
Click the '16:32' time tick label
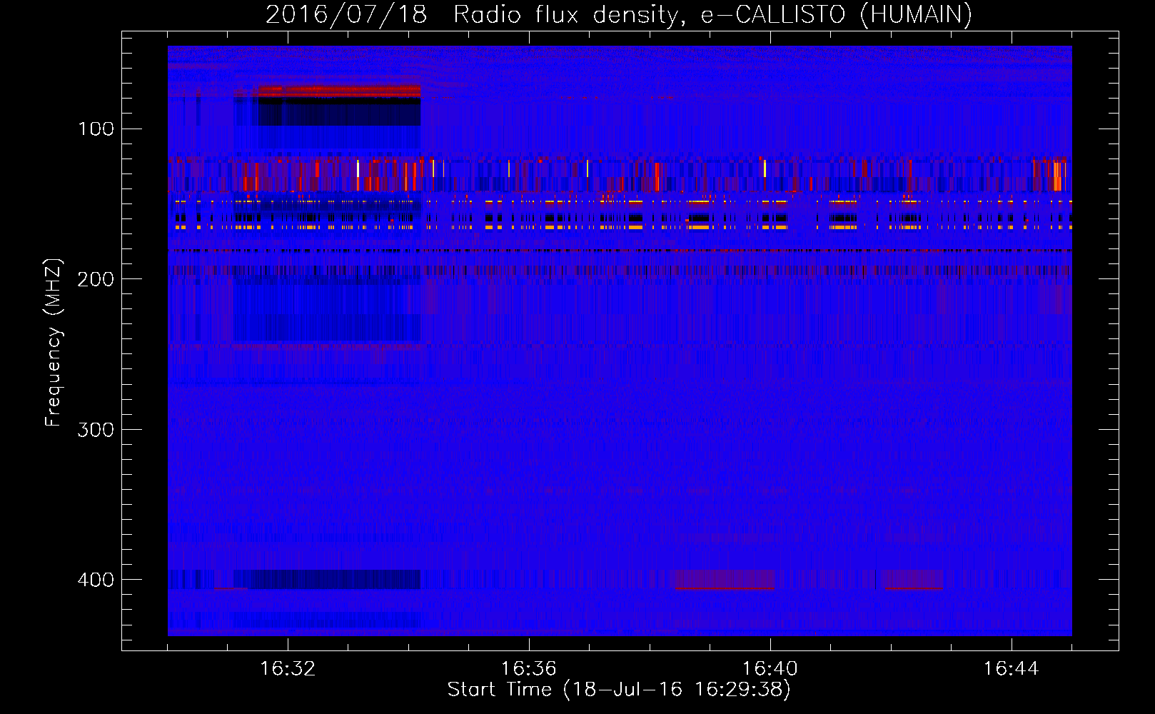pos(288,669)
